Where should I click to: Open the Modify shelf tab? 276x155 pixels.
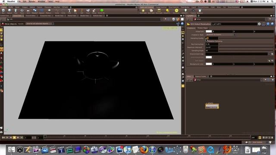click(x=11, y=7)
